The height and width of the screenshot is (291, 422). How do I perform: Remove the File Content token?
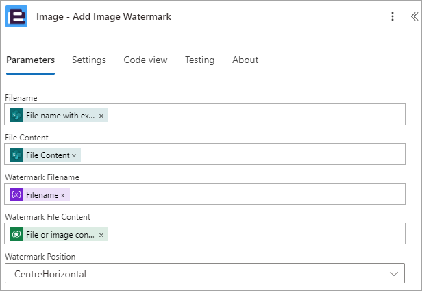pos(74,155)
